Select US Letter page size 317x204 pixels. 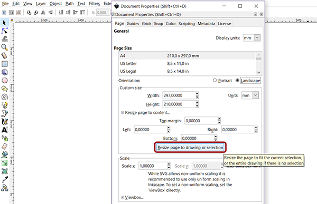tap(187, 63)
